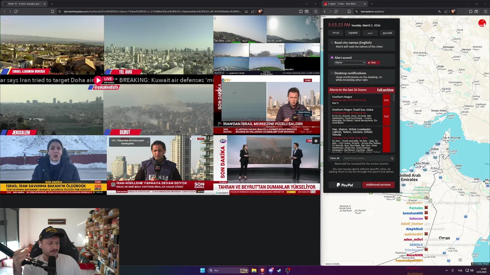Click Brave Shields icon in Tzofar window
Screen dimensions: 490x275
coord(453,11)
